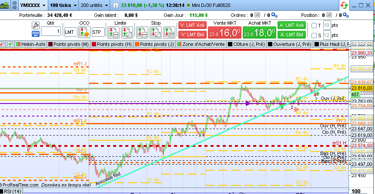Click Vente MKT sell button 23 816,0
Viewport: 375px width, 194px height.
[x=224, y=32]
